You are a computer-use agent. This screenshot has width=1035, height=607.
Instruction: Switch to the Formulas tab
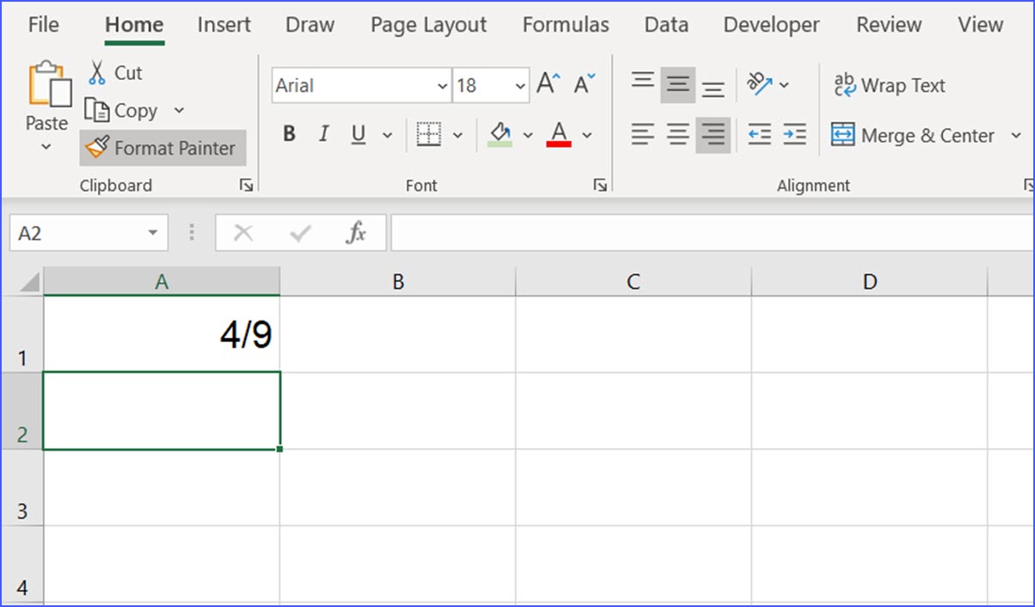pos(566,25)
